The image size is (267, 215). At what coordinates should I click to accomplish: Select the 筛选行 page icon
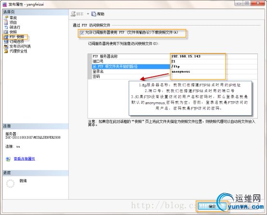[6, 27]
